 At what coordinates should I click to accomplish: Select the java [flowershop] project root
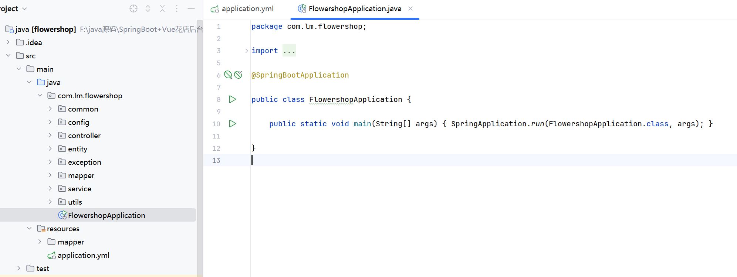click(98, 29)
